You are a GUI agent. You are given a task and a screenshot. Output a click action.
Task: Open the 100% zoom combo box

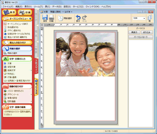click(139, 18)
